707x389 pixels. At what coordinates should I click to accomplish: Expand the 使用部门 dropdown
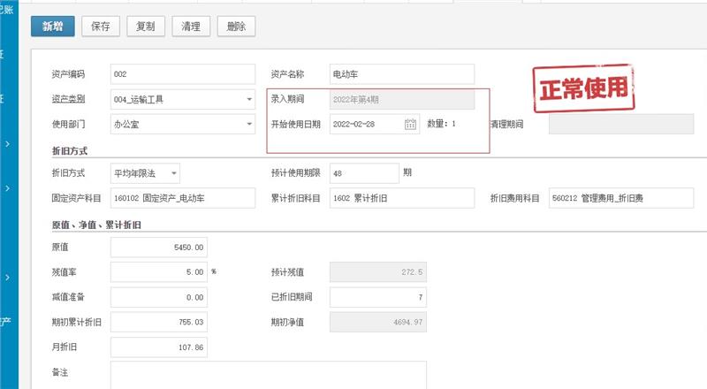point(249,124)
